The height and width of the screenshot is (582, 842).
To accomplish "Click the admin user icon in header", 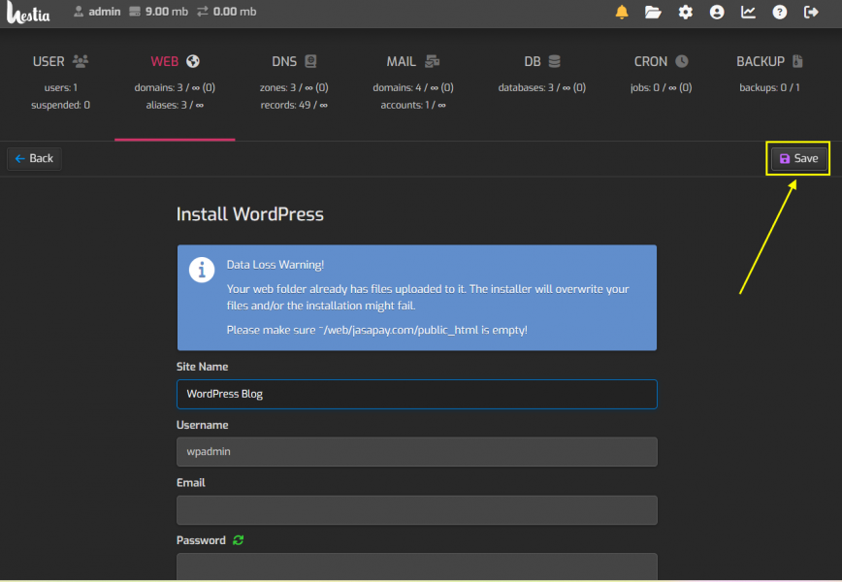I will tap(79, 12).
